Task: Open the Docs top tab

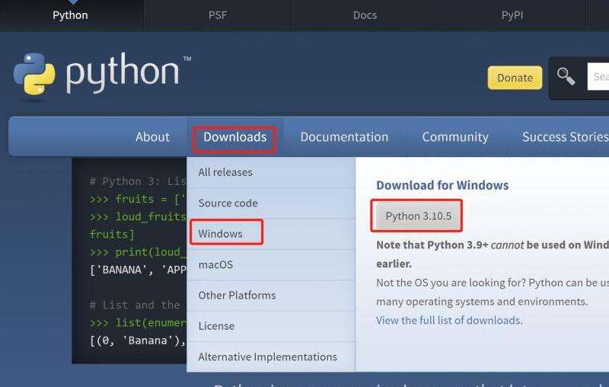Action: [x=365, y=15]
